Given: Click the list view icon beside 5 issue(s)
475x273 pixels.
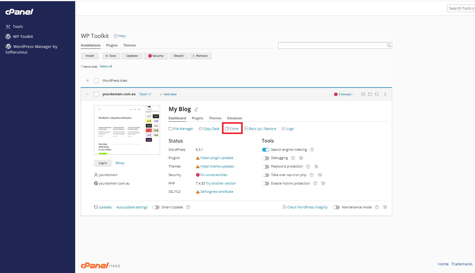Looking at the screenshot, I should [x=363, y=94].
